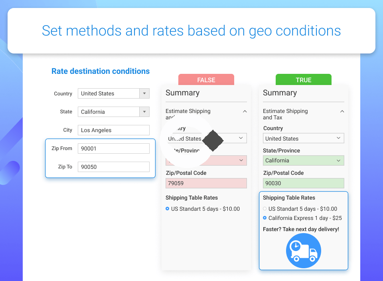Click the green Zip/Postal Code field 90030
The width and height of the screenshot is (383, 281).
303,183
